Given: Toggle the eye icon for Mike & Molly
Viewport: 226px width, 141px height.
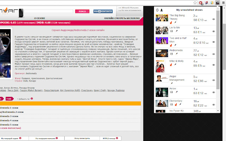Looking at the screenshot, I should point(214,65).
